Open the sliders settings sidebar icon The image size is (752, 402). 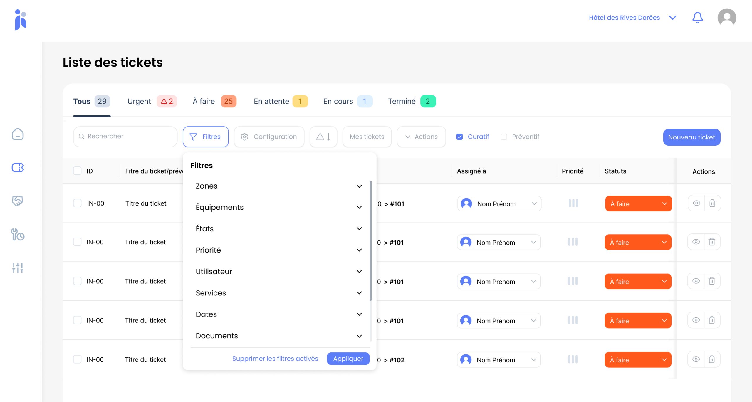pos(18,268)
